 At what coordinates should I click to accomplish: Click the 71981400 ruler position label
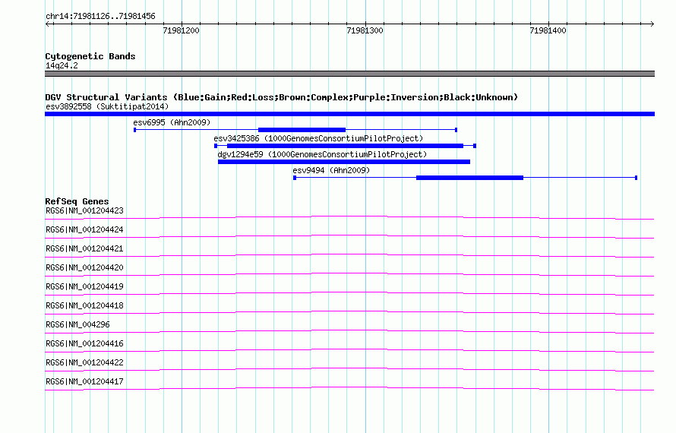[548, 30]
